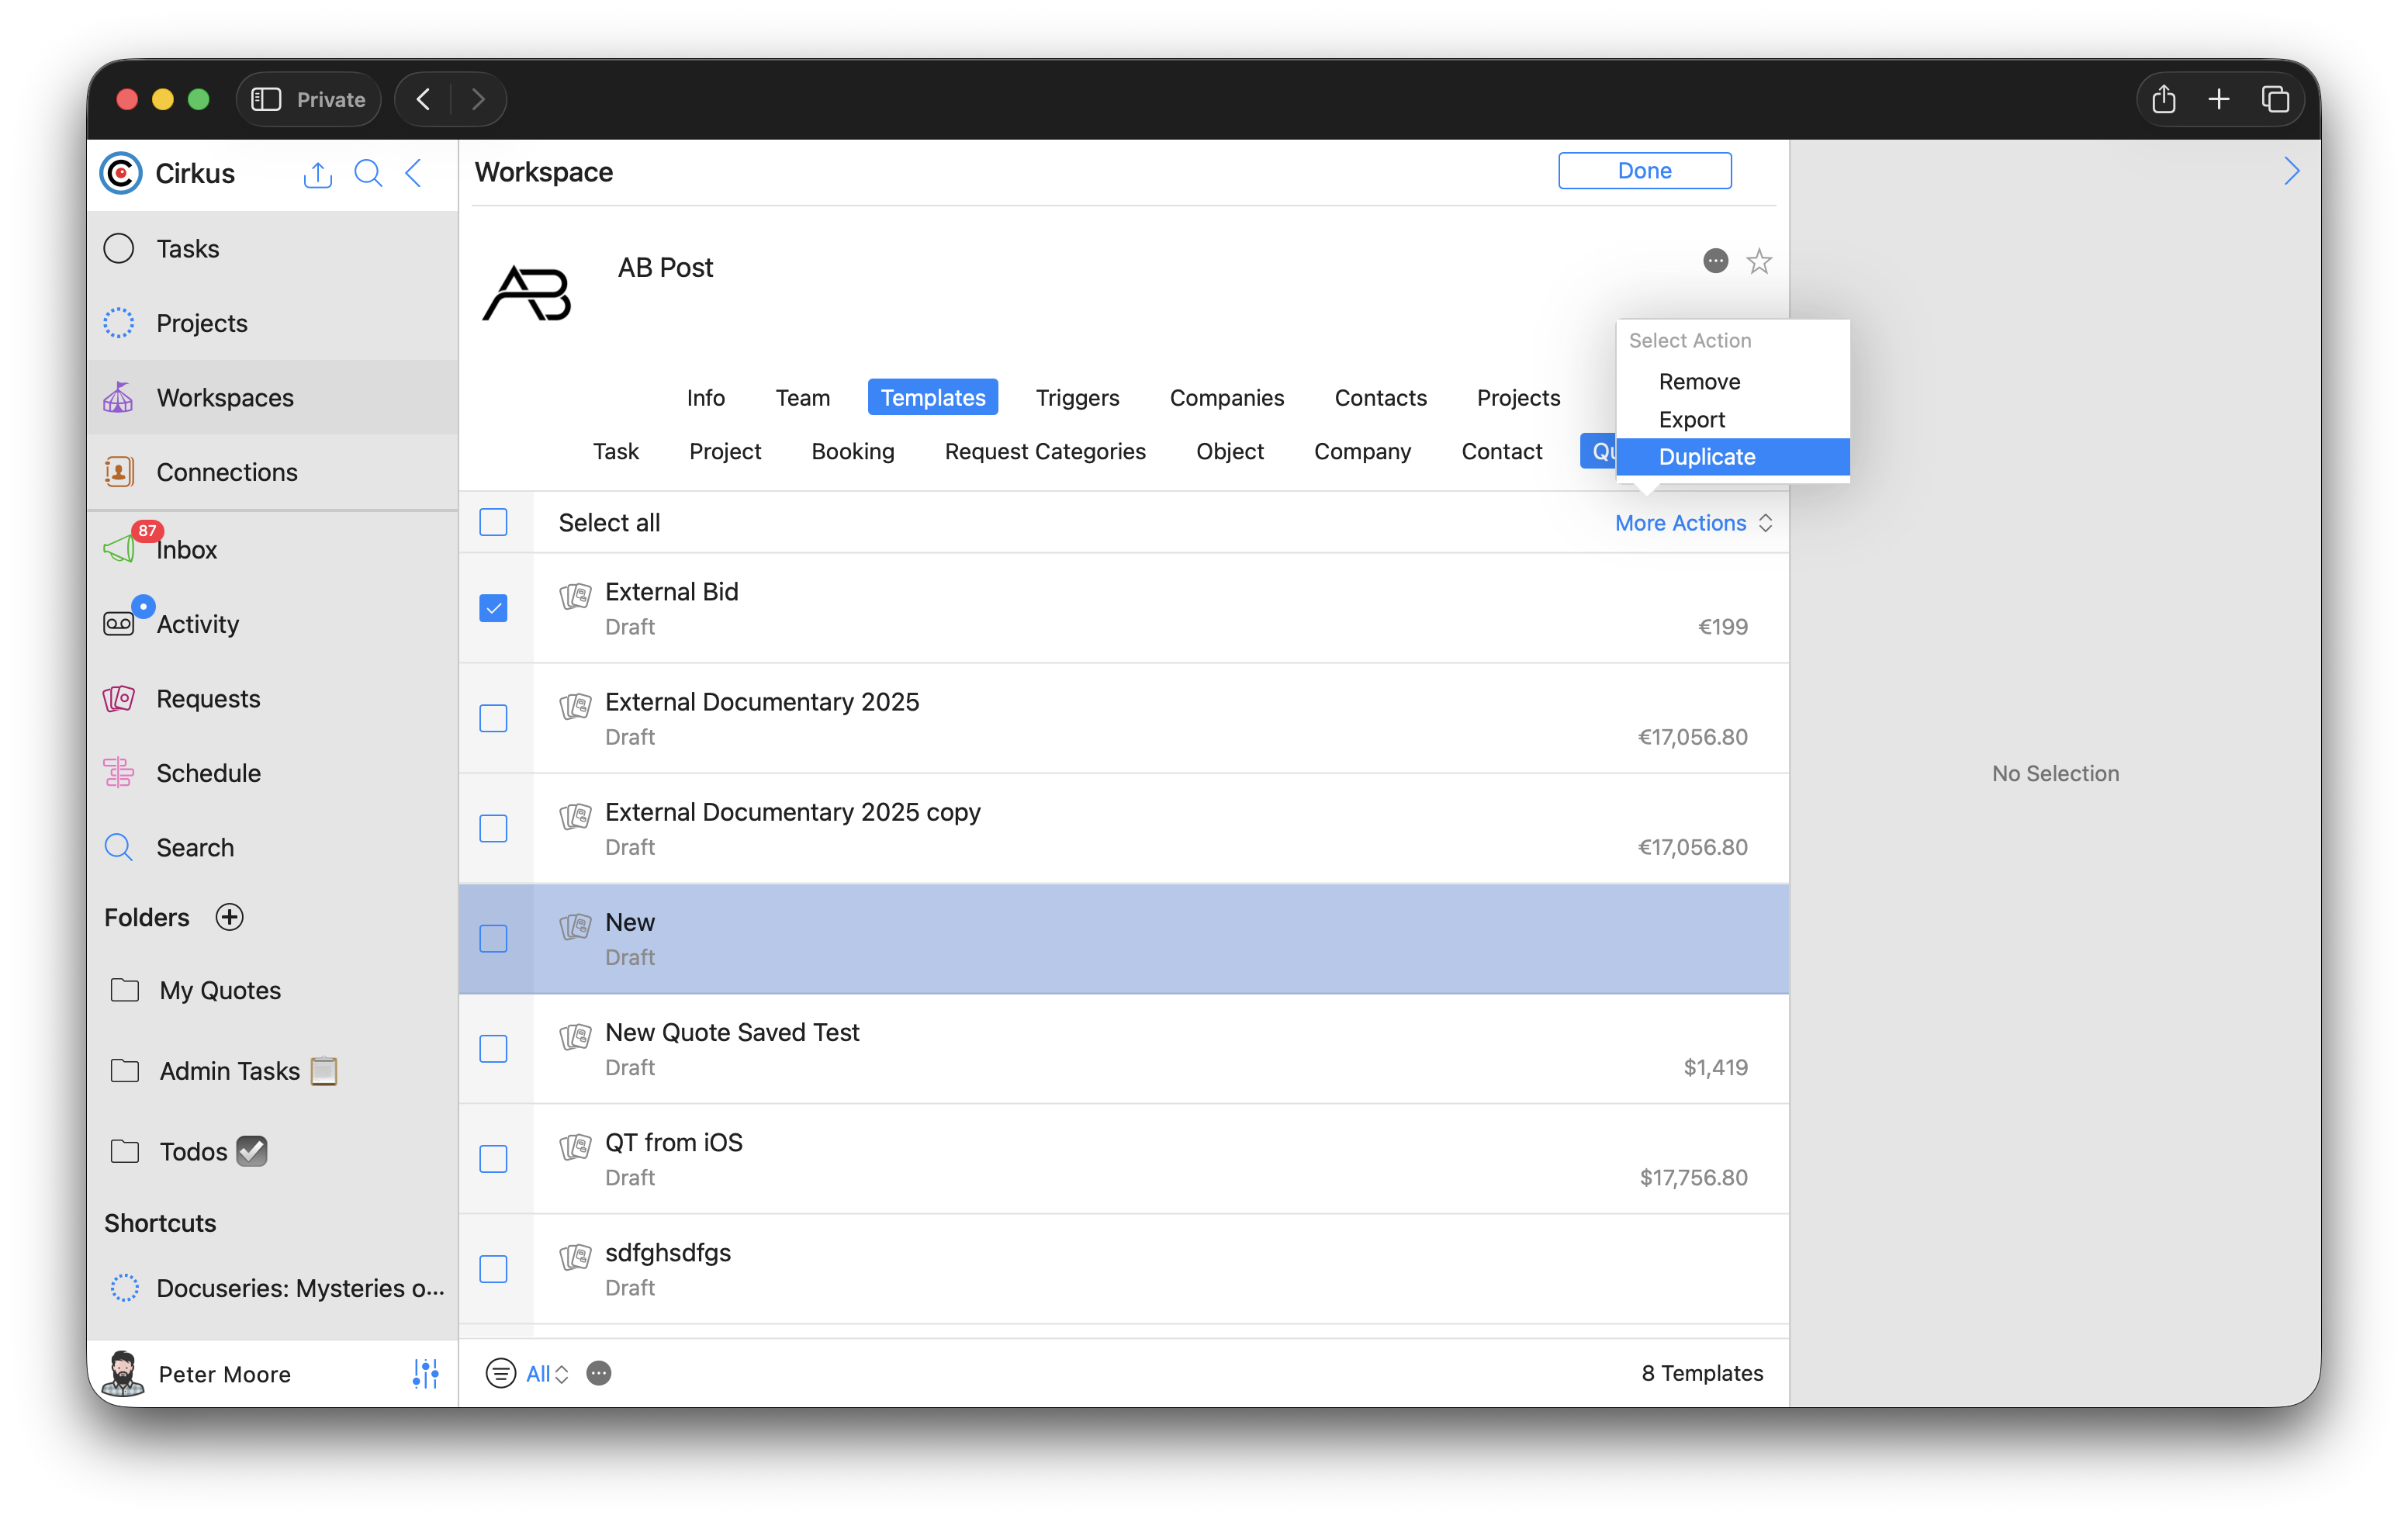Open the More Actions dropdown
This screenshot has width=2408, height=1522.
point(1692,523)
